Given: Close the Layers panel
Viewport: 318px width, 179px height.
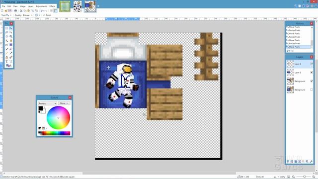Looking at the screenshot, I should (x=312, y=57).
